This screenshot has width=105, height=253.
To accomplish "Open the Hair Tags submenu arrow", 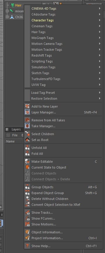I will tap(100, 32).
